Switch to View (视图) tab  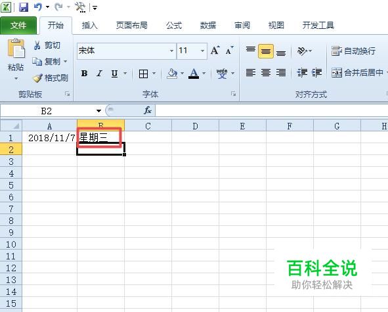click(276, 25)
